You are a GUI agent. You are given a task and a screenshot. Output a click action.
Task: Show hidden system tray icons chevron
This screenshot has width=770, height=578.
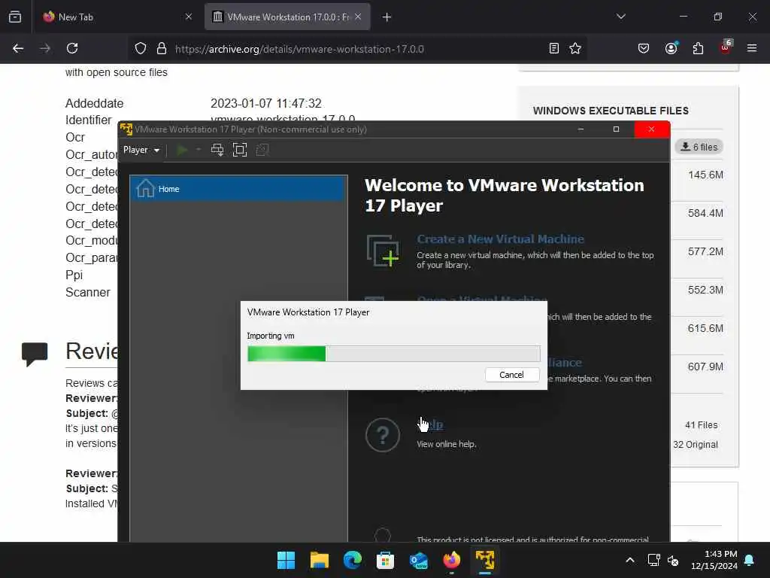[x=630, y=560]
